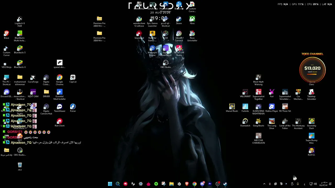335x188 pixels.
Task: Select the ELDEN RING NIGHTREIGN icon
Action: point(258,109)
